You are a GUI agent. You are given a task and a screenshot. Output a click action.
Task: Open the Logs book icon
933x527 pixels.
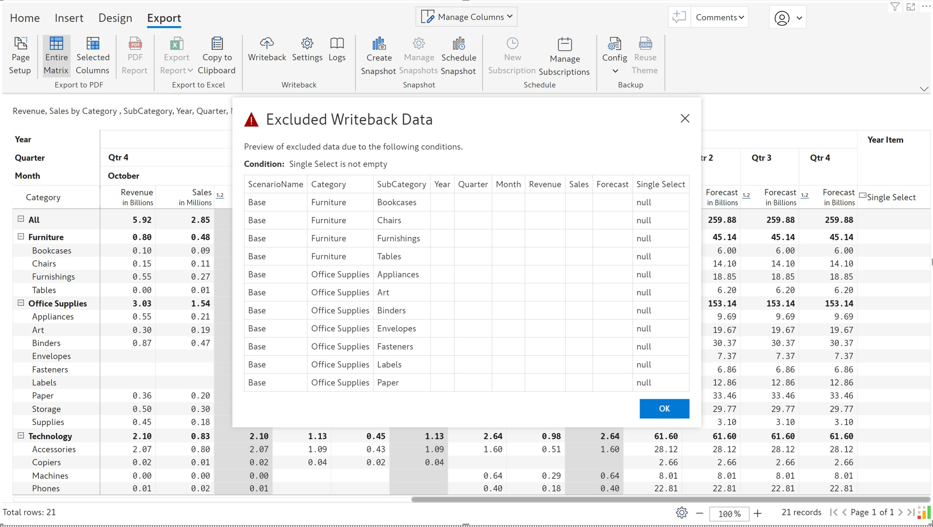click(337, 44)
